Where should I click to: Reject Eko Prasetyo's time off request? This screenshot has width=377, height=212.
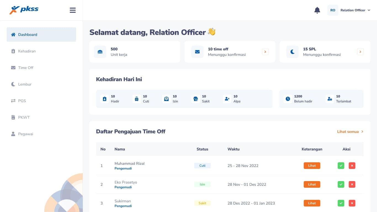tap(352, 184)
